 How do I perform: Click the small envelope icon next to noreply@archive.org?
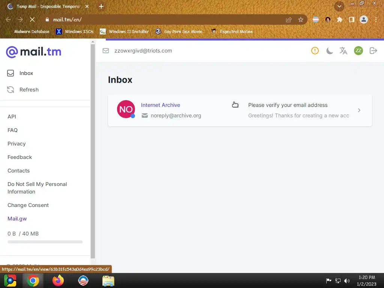tap(145, 115)
